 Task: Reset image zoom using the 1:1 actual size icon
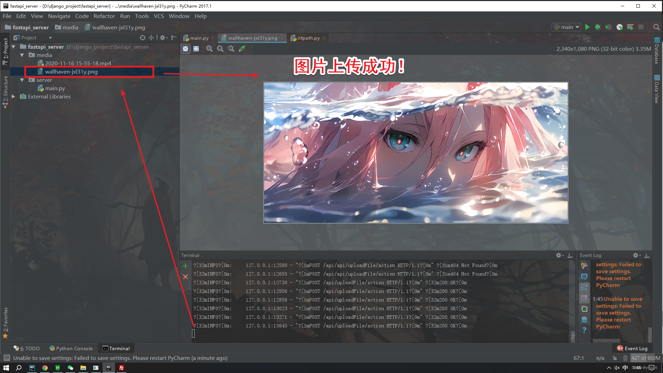coord(231,49)
